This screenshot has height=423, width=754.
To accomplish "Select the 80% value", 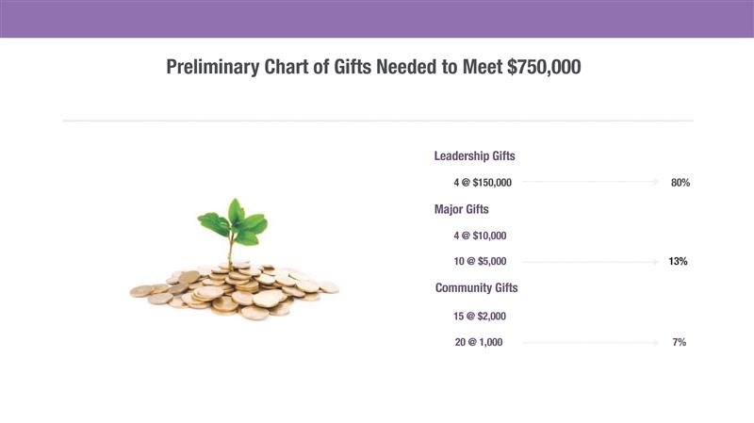I will (680, 183).
